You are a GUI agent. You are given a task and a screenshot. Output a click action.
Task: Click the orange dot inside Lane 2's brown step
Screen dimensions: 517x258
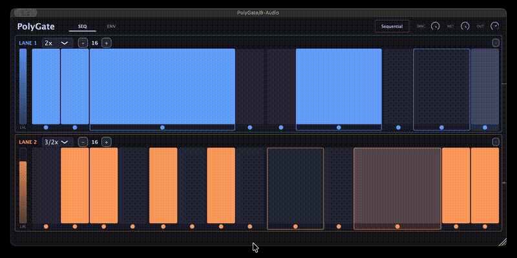(397, 226)
